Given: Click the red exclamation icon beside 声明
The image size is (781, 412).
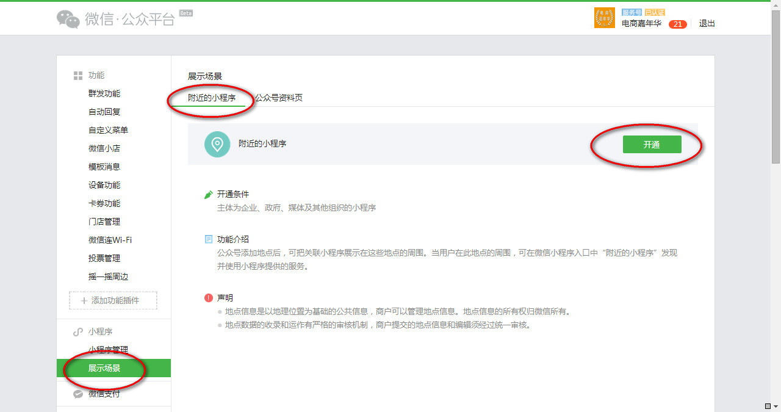Looking at the screenshot, I should 209,298.
